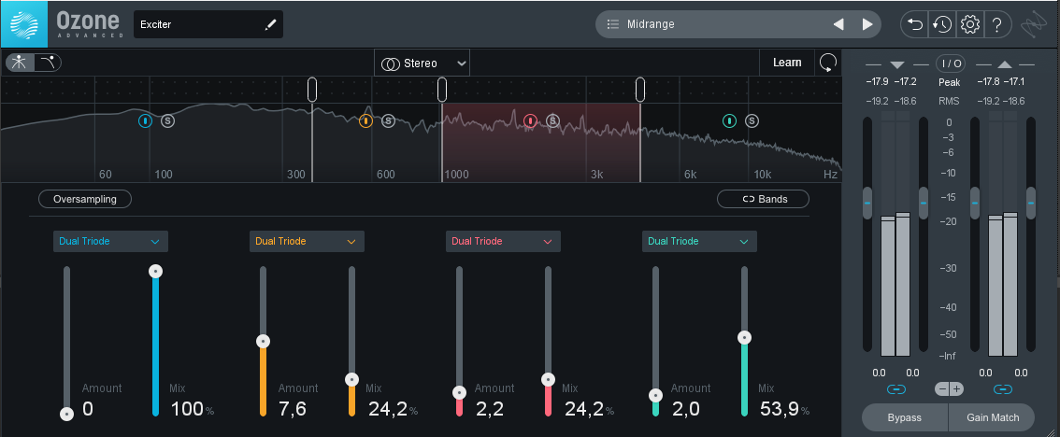The height and width of the screenshot is (437, 1060).
Task: Disable the red band power button
Action: (x=530, y=120)
